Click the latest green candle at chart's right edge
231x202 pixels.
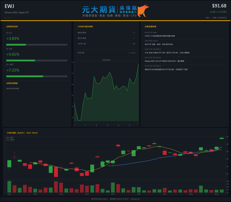222,138
